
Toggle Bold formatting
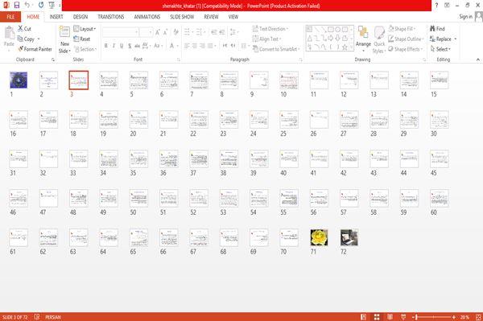click(106, 46)
